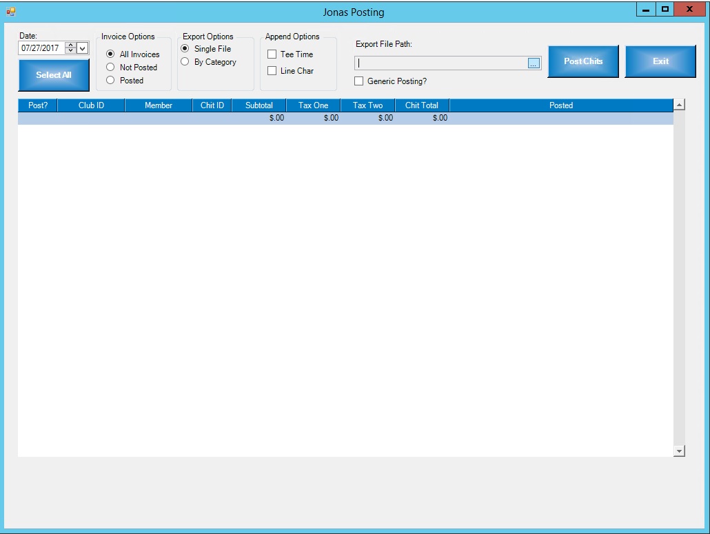Click the Club ID column header
The image size is (710, 534).
[91, 105]
